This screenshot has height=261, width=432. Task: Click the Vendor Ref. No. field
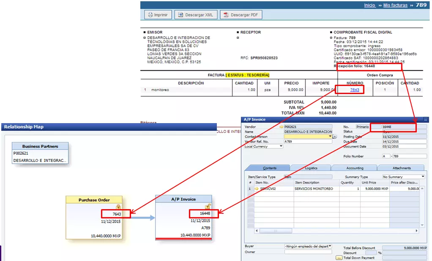coord(308,142)
